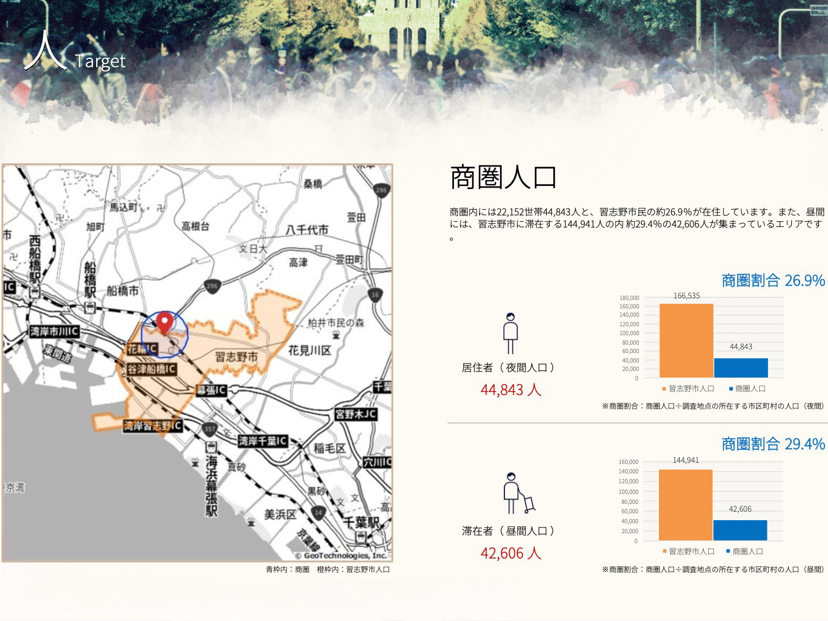Click the orange bar labeled 144,941
Viewport: 828px width, 621px height.
point(685,505)
